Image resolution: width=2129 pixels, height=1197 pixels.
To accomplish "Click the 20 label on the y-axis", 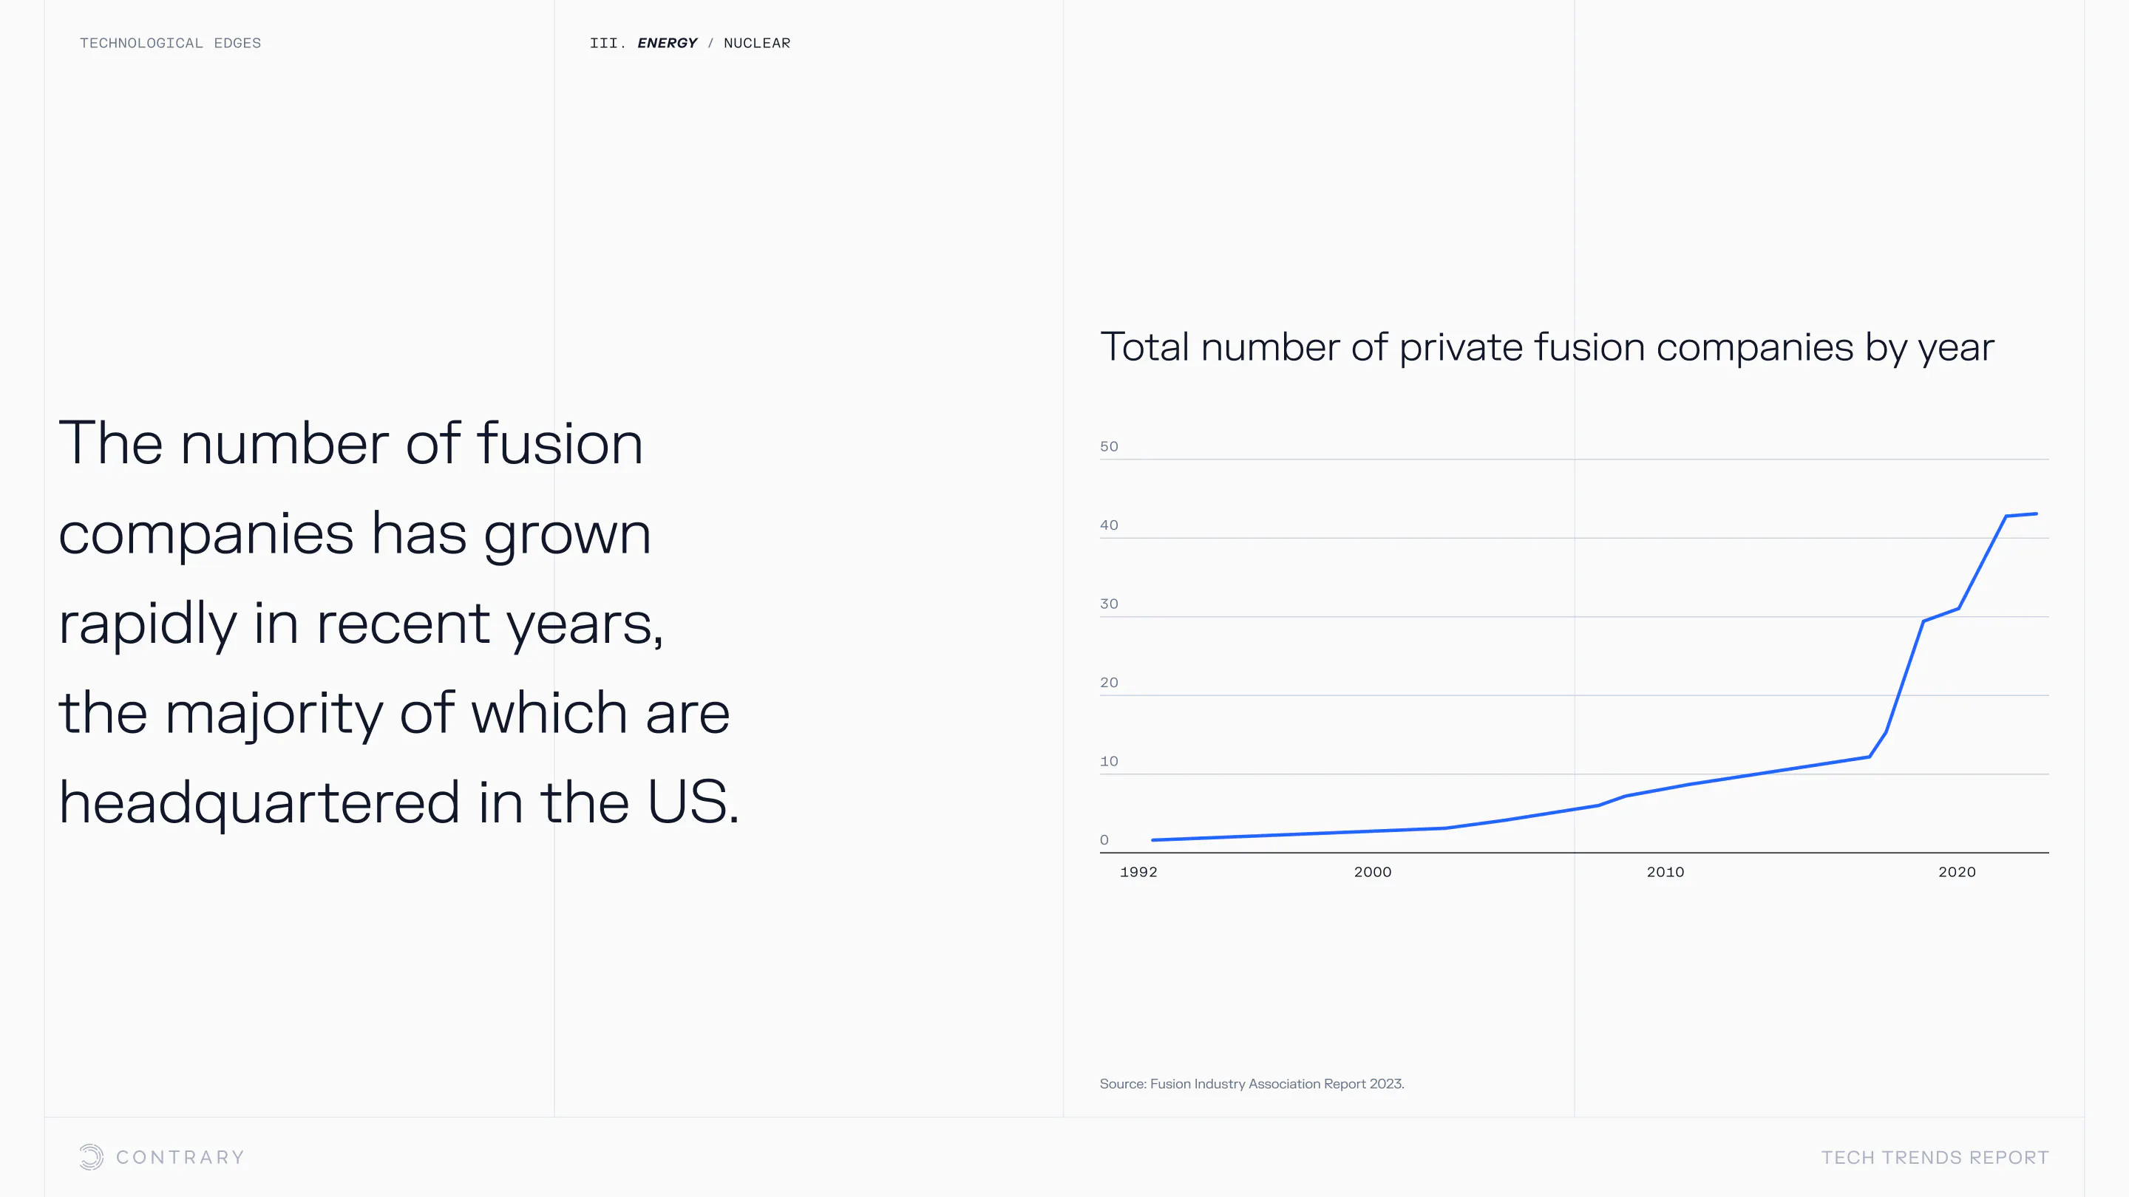I will click(1109, 682).
